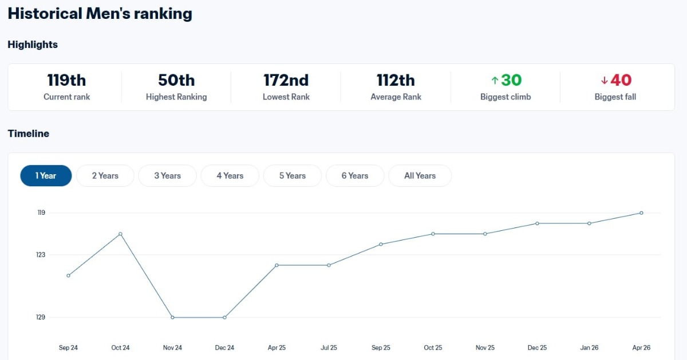Click the "Oct 24" axis label

120,347
